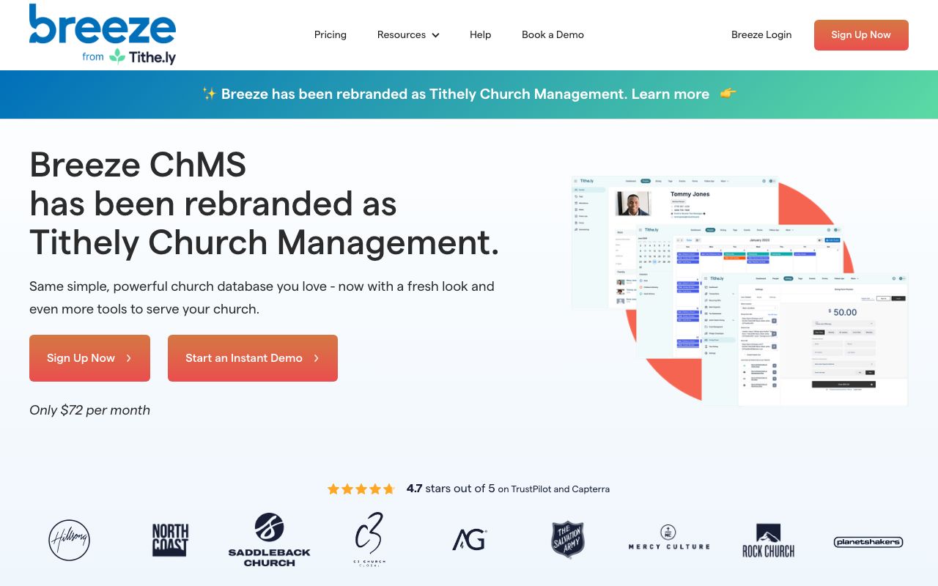938x586 pixels.
Task: Click Book a Demo
Action: 553,34
